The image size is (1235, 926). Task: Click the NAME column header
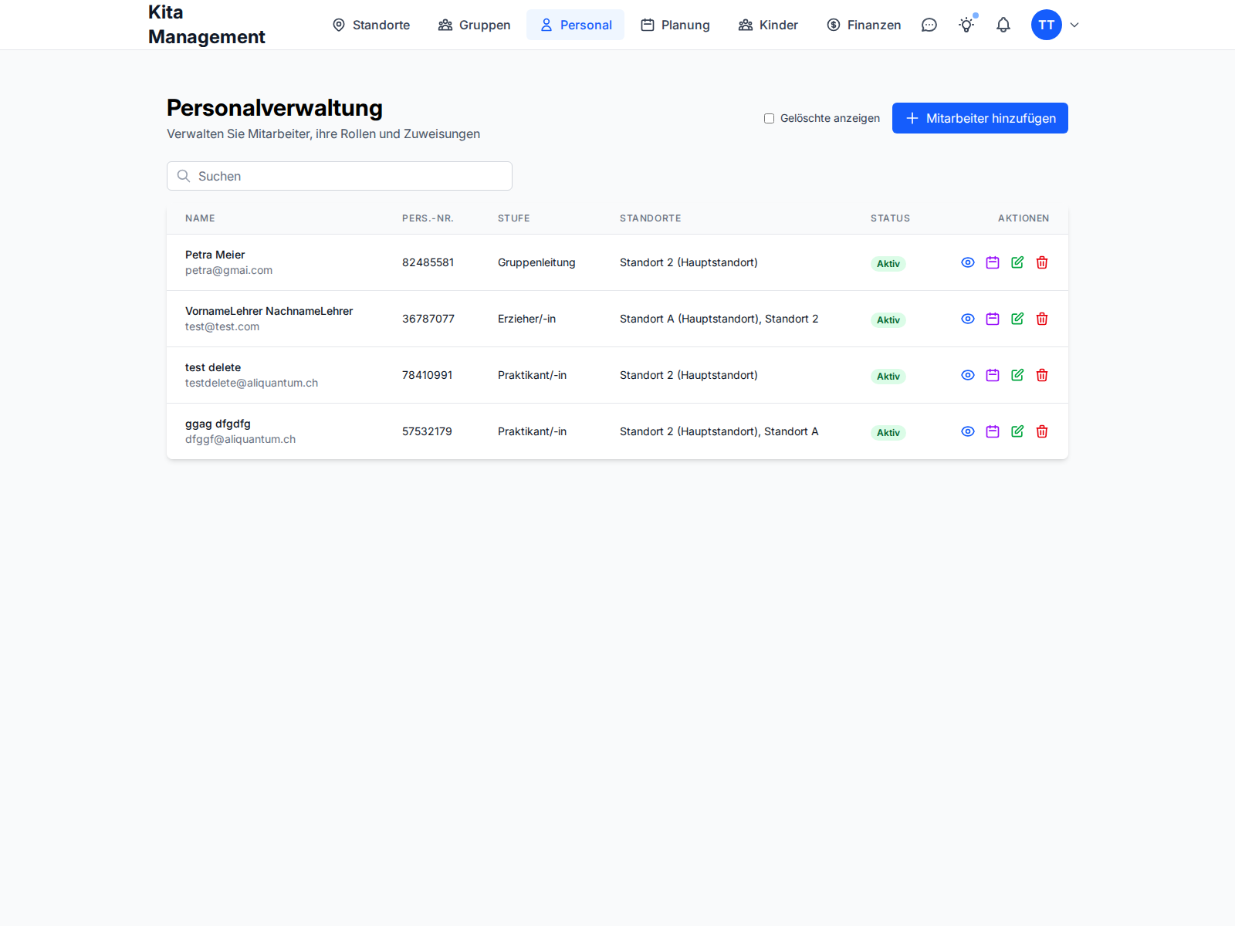[200, 218]
